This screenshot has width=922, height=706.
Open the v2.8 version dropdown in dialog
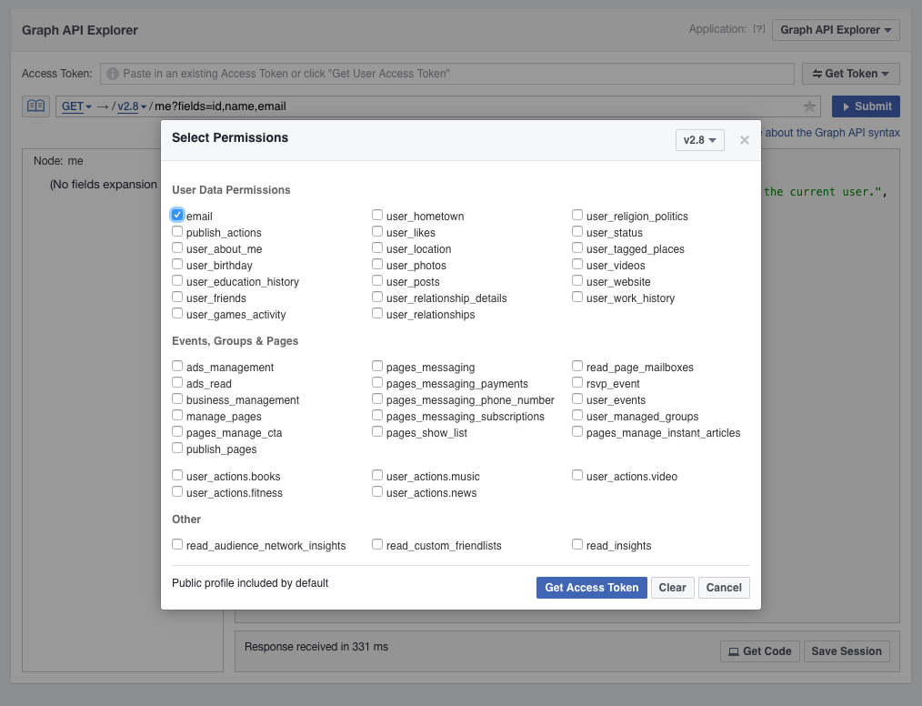(x=700, y=140)
